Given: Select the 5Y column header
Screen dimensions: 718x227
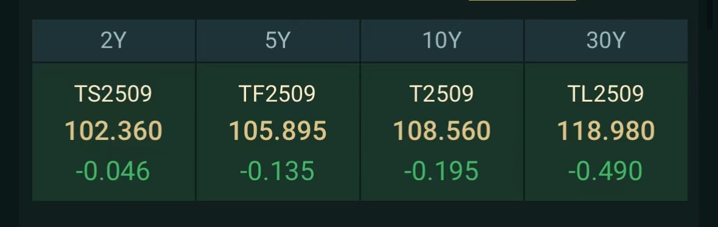Looking at the screenshot, I should tap(278, 41).
